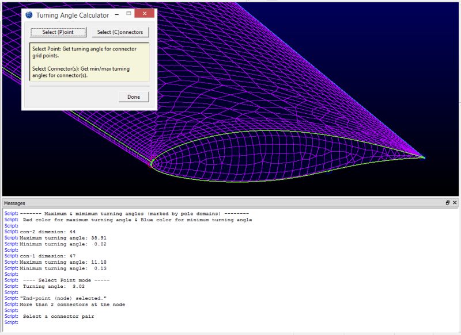The width and height of the screenshot is (461, 335).
Task: Click the leading edge node of the airfoil
Action: pos(152,163)
